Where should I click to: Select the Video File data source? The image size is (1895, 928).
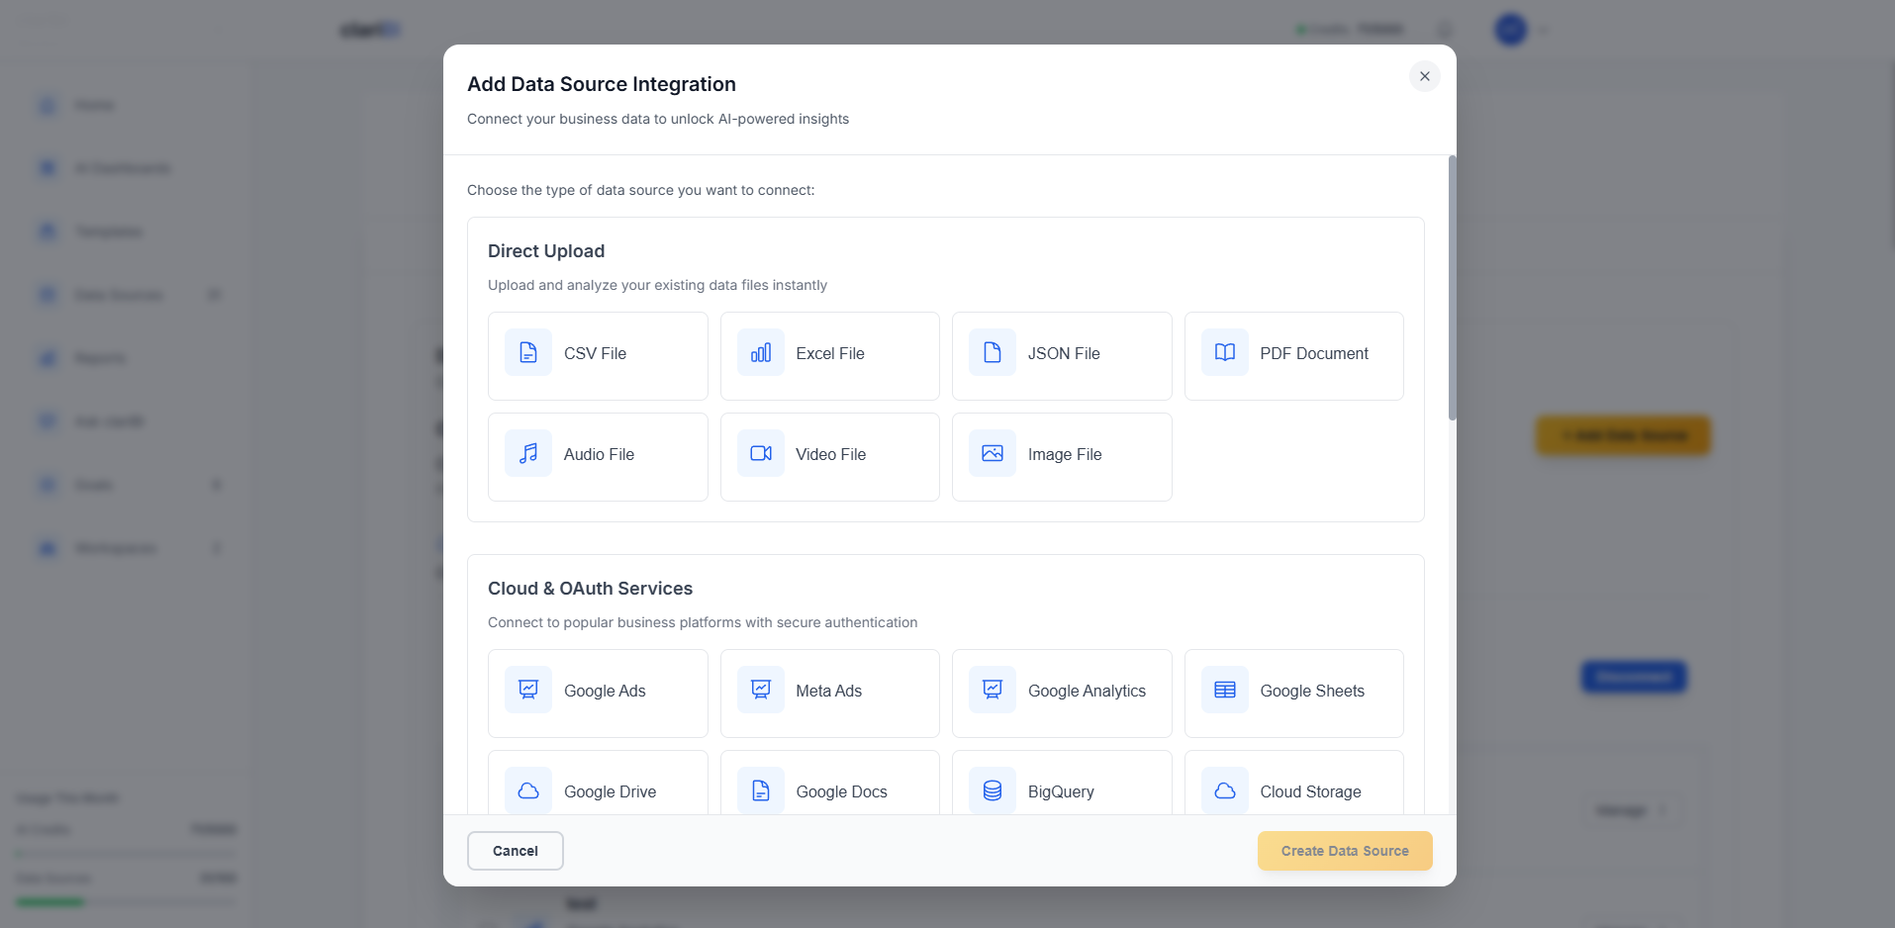pos(829,456)
